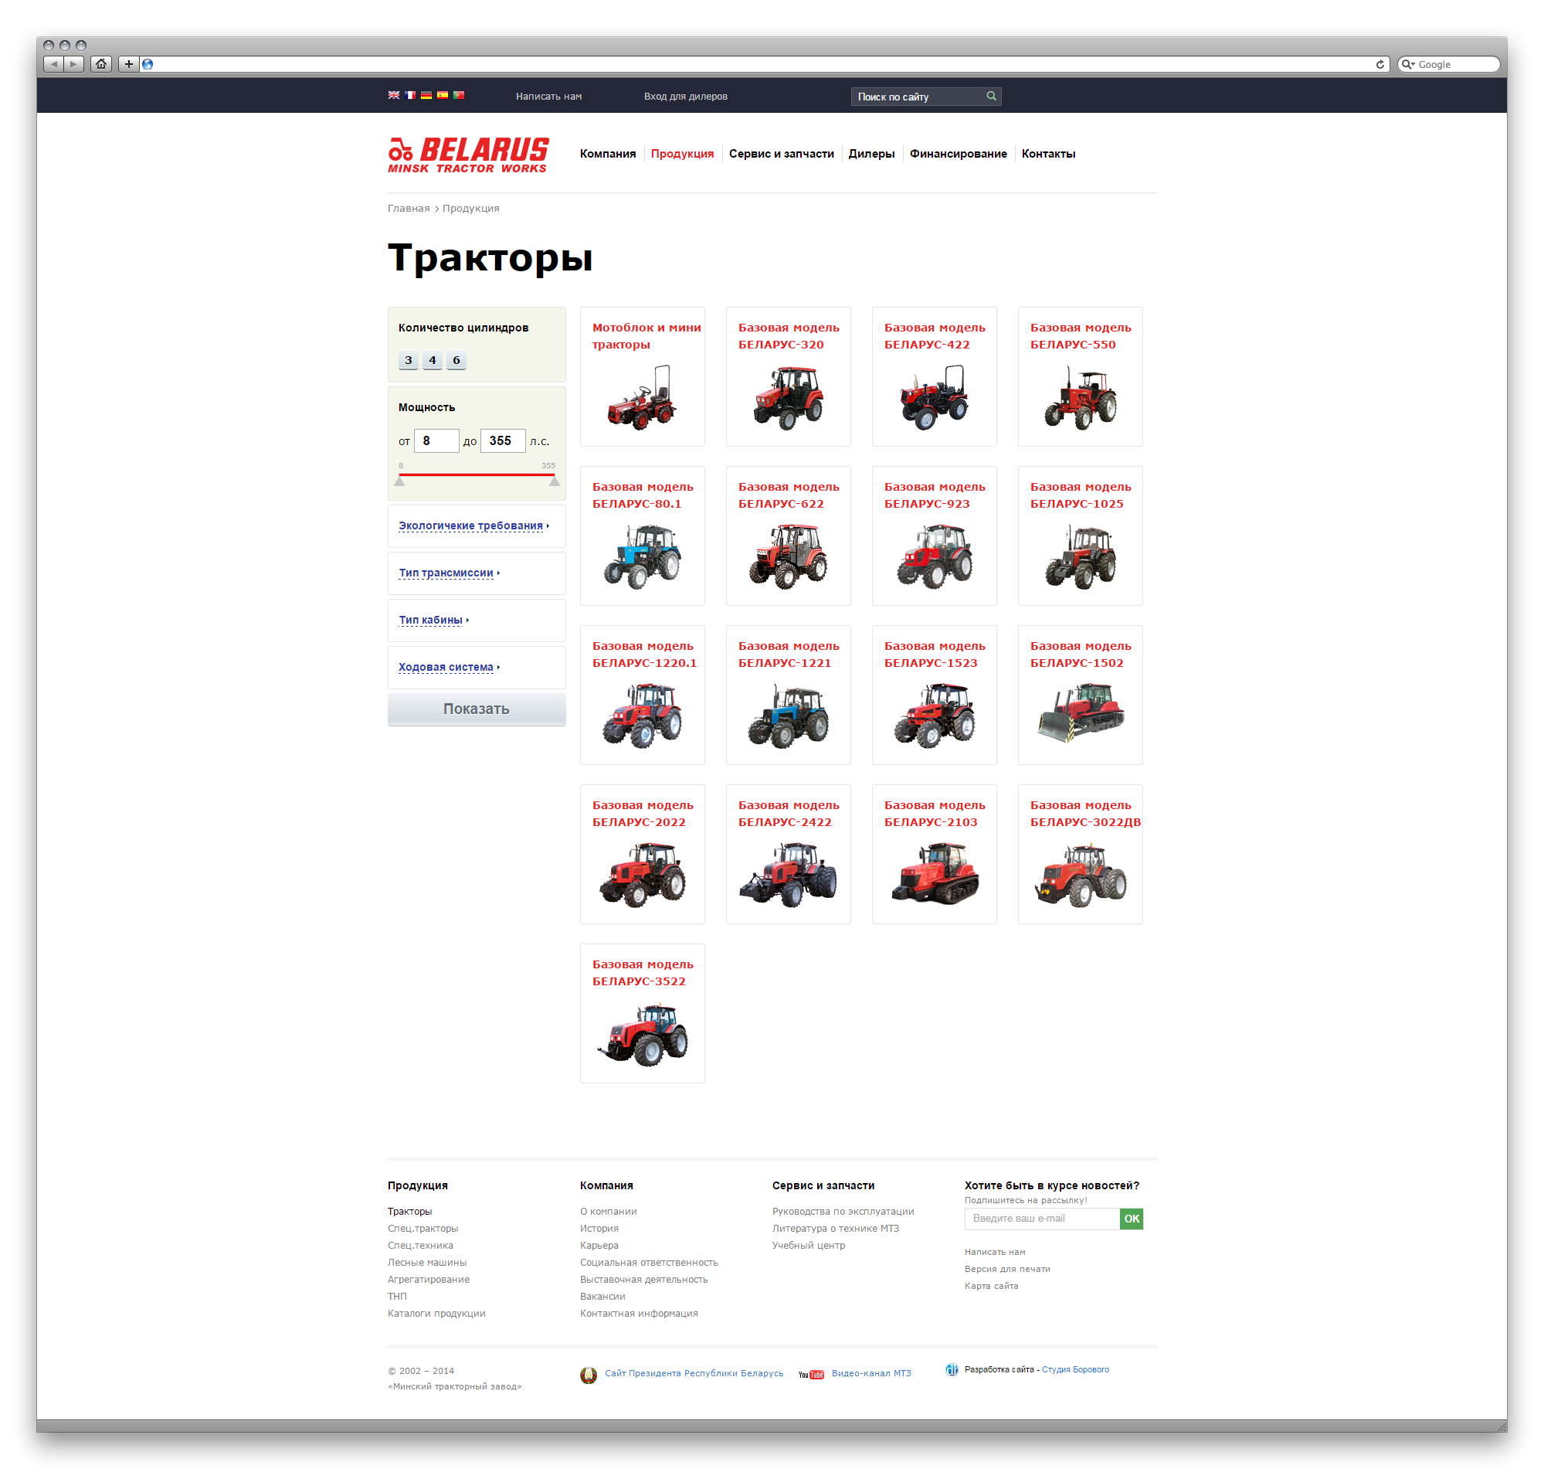Open the БЕЛАРУС-3522 tractor image
The image size is (1544, 1469).
642,1035
